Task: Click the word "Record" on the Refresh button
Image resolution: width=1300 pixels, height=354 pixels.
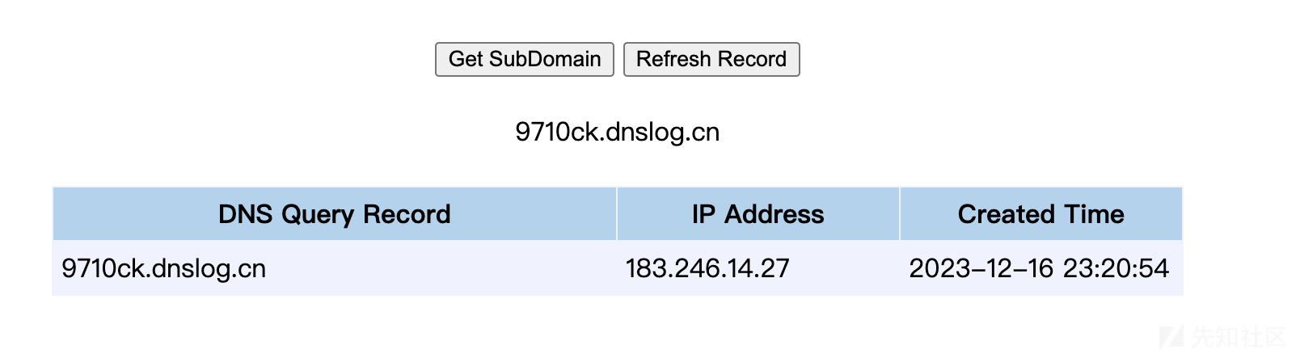Action: [752, 59]
